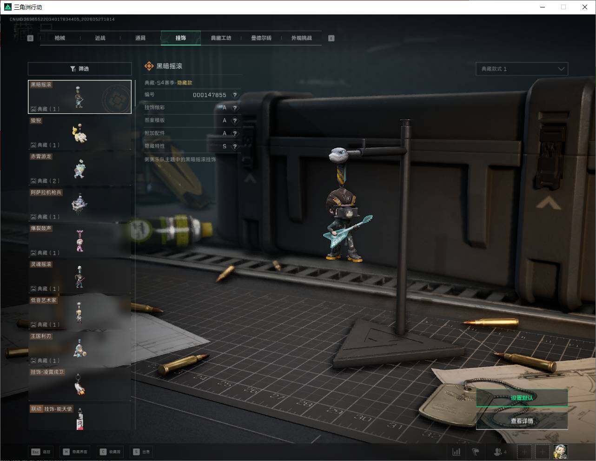
Task: Open the 收藏馆 collection button
Action: click(x=110, y=452)
